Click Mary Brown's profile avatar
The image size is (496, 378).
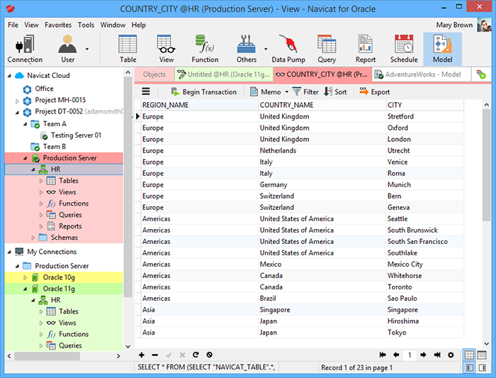(484, 25)
